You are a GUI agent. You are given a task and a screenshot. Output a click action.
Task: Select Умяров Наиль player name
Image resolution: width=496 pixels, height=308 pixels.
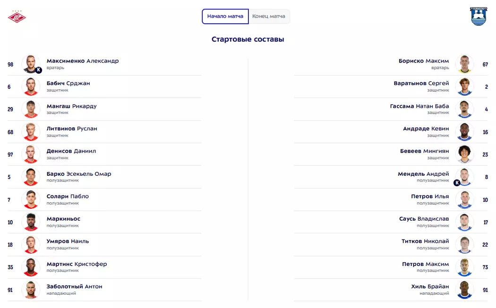(x=68, y=241)
